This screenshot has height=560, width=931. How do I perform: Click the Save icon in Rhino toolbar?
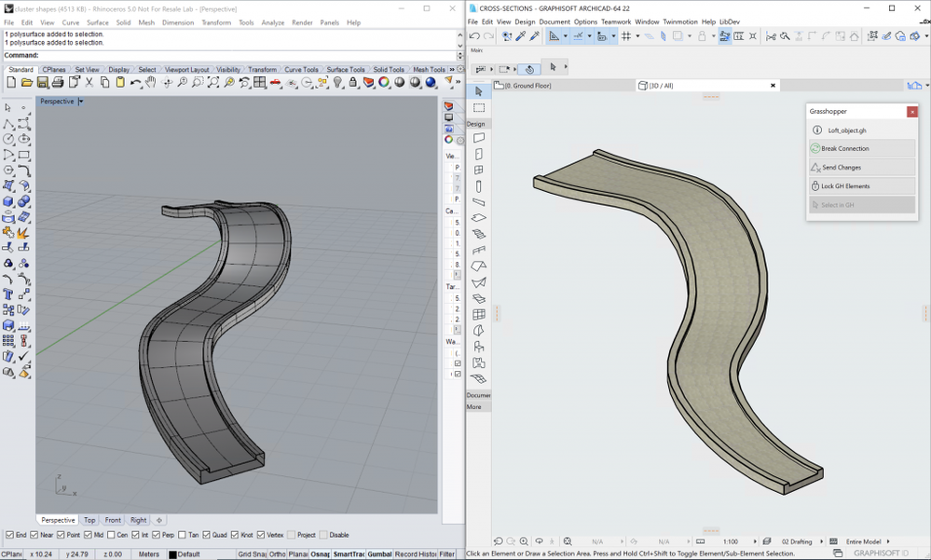[x=42, y=83]
